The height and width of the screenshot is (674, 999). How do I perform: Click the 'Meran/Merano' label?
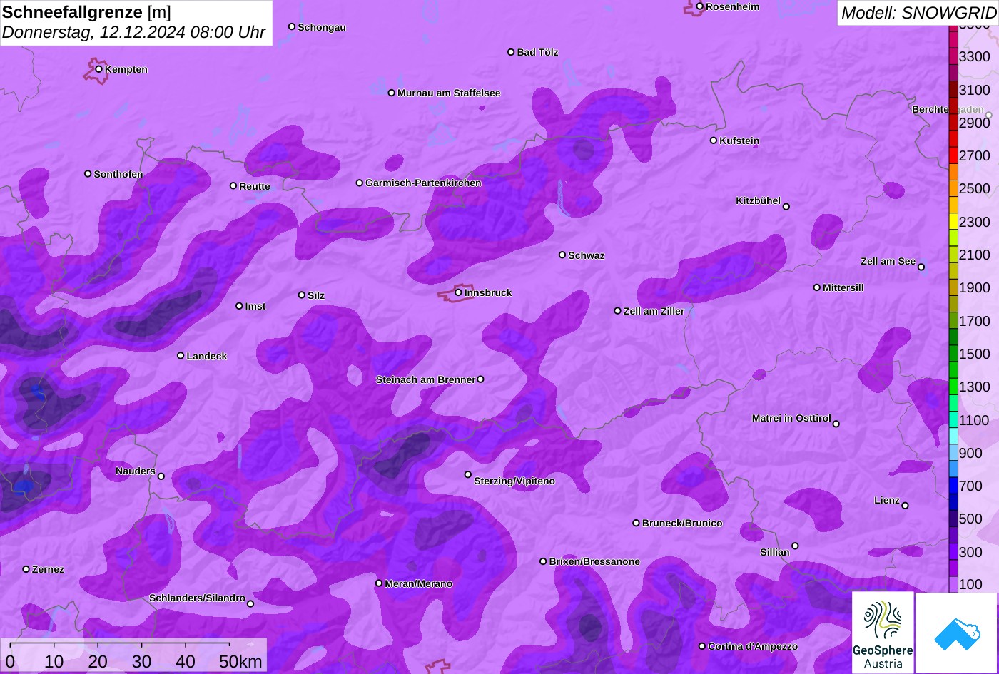click(419, 583)
